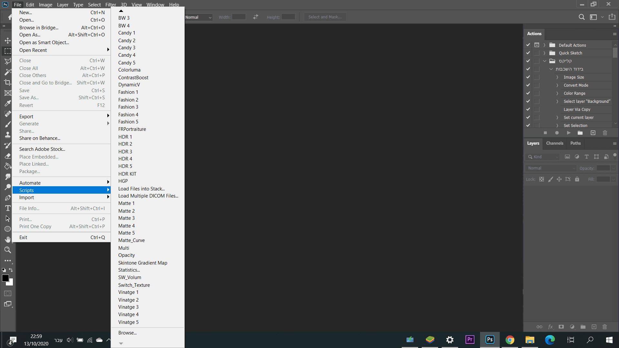The image size is (619, 348).
Task: Open Chrome from the Windows taskbar
Action: tap(510, 340)
